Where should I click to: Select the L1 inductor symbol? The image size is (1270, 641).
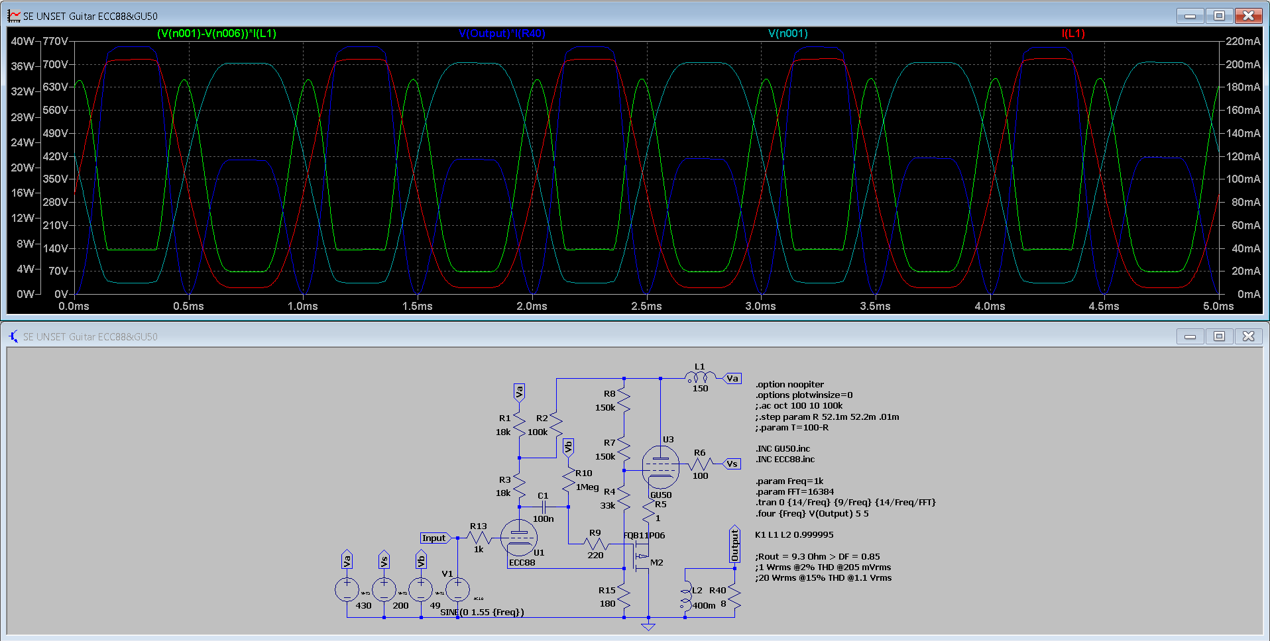coord(699,378)
